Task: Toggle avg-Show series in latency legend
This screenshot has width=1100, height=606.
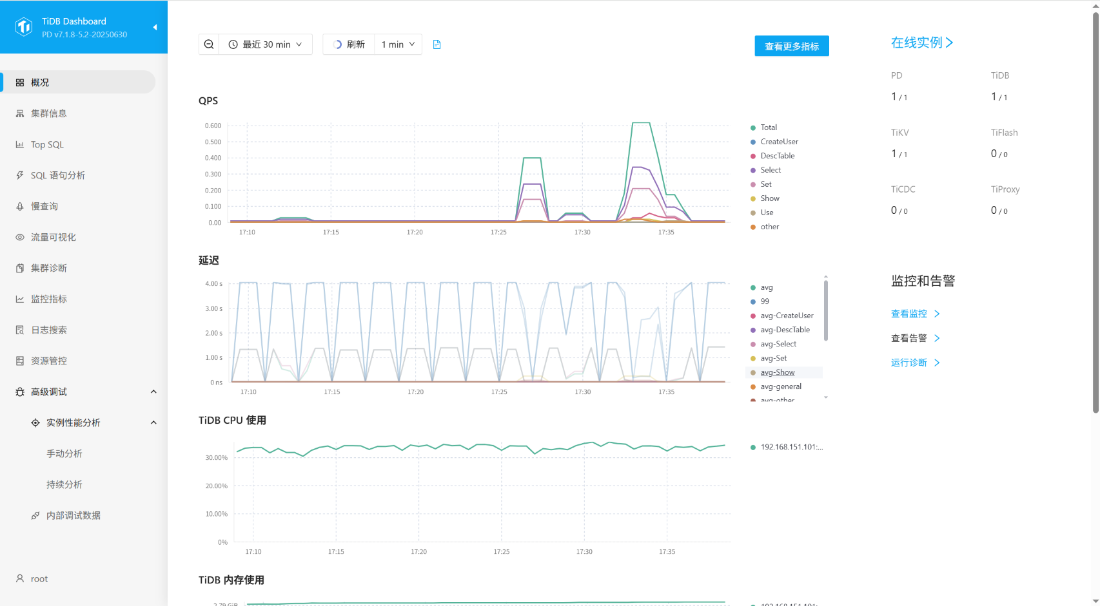Action: [x=777, y=372]
